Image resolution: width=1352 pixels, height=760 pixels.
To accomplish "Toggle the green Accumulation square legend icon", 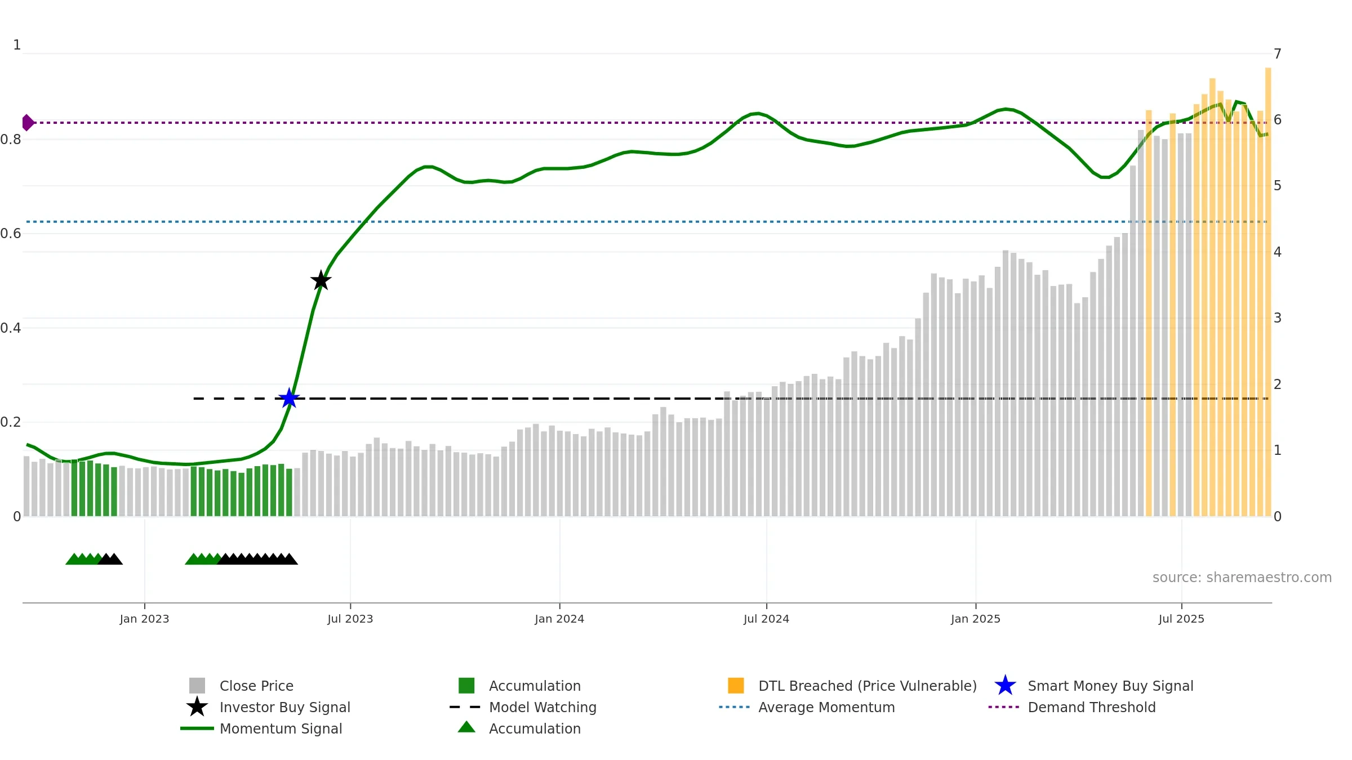I will click(466, 686).
